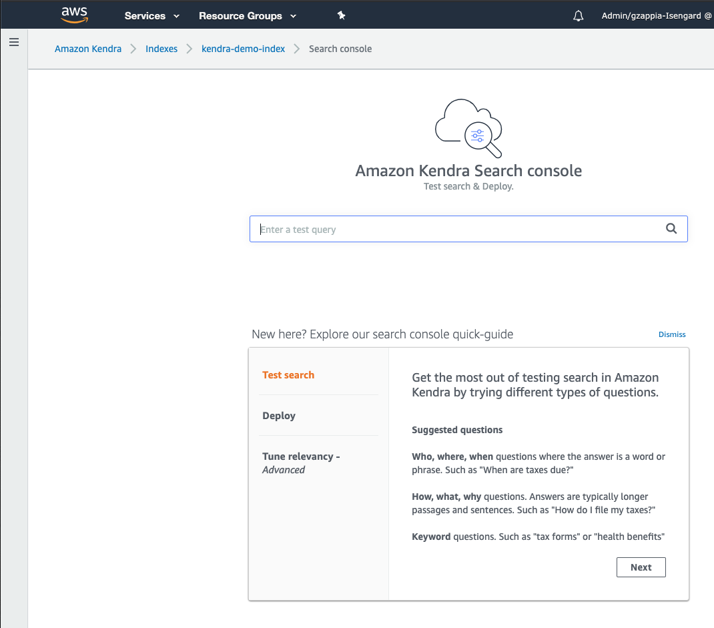Expand the Services dropdown

click(151, 16)
